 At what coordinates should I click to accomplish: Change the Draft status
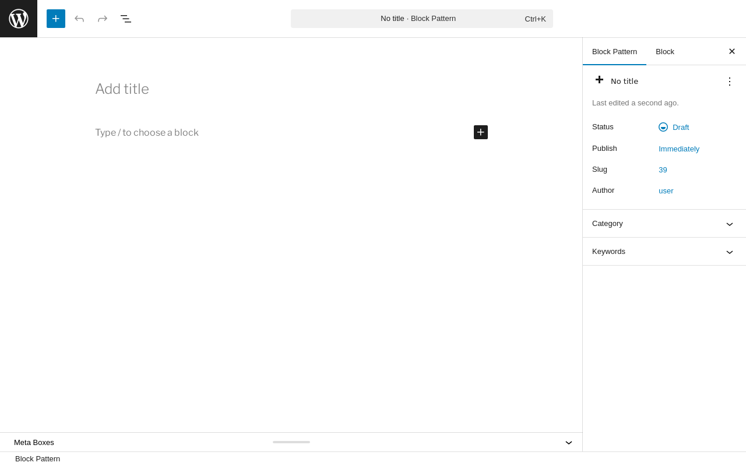(x=674, y=127)
